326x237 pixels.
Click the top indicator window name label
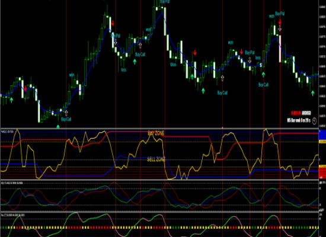(x=7, y=132)
